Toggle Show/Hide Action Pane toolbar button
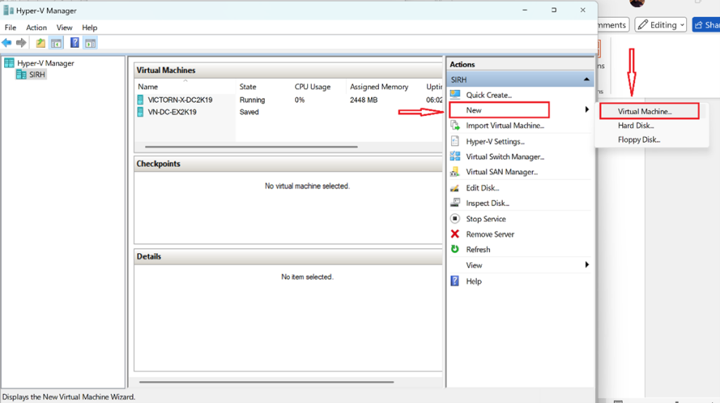The image size is (720, 403). (90, 43)
